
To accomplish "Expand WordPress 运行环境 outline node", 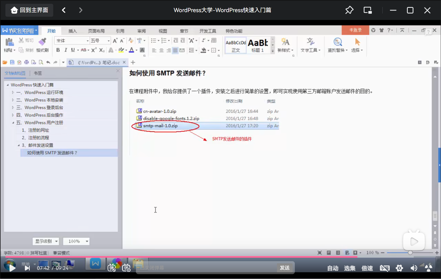I will 13,92.
